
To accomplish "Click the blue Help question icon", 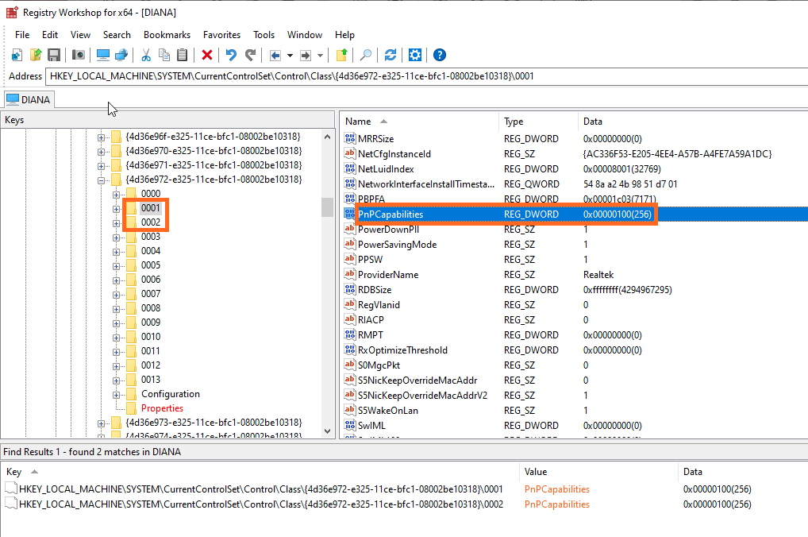I will click(x=440, y=55).
